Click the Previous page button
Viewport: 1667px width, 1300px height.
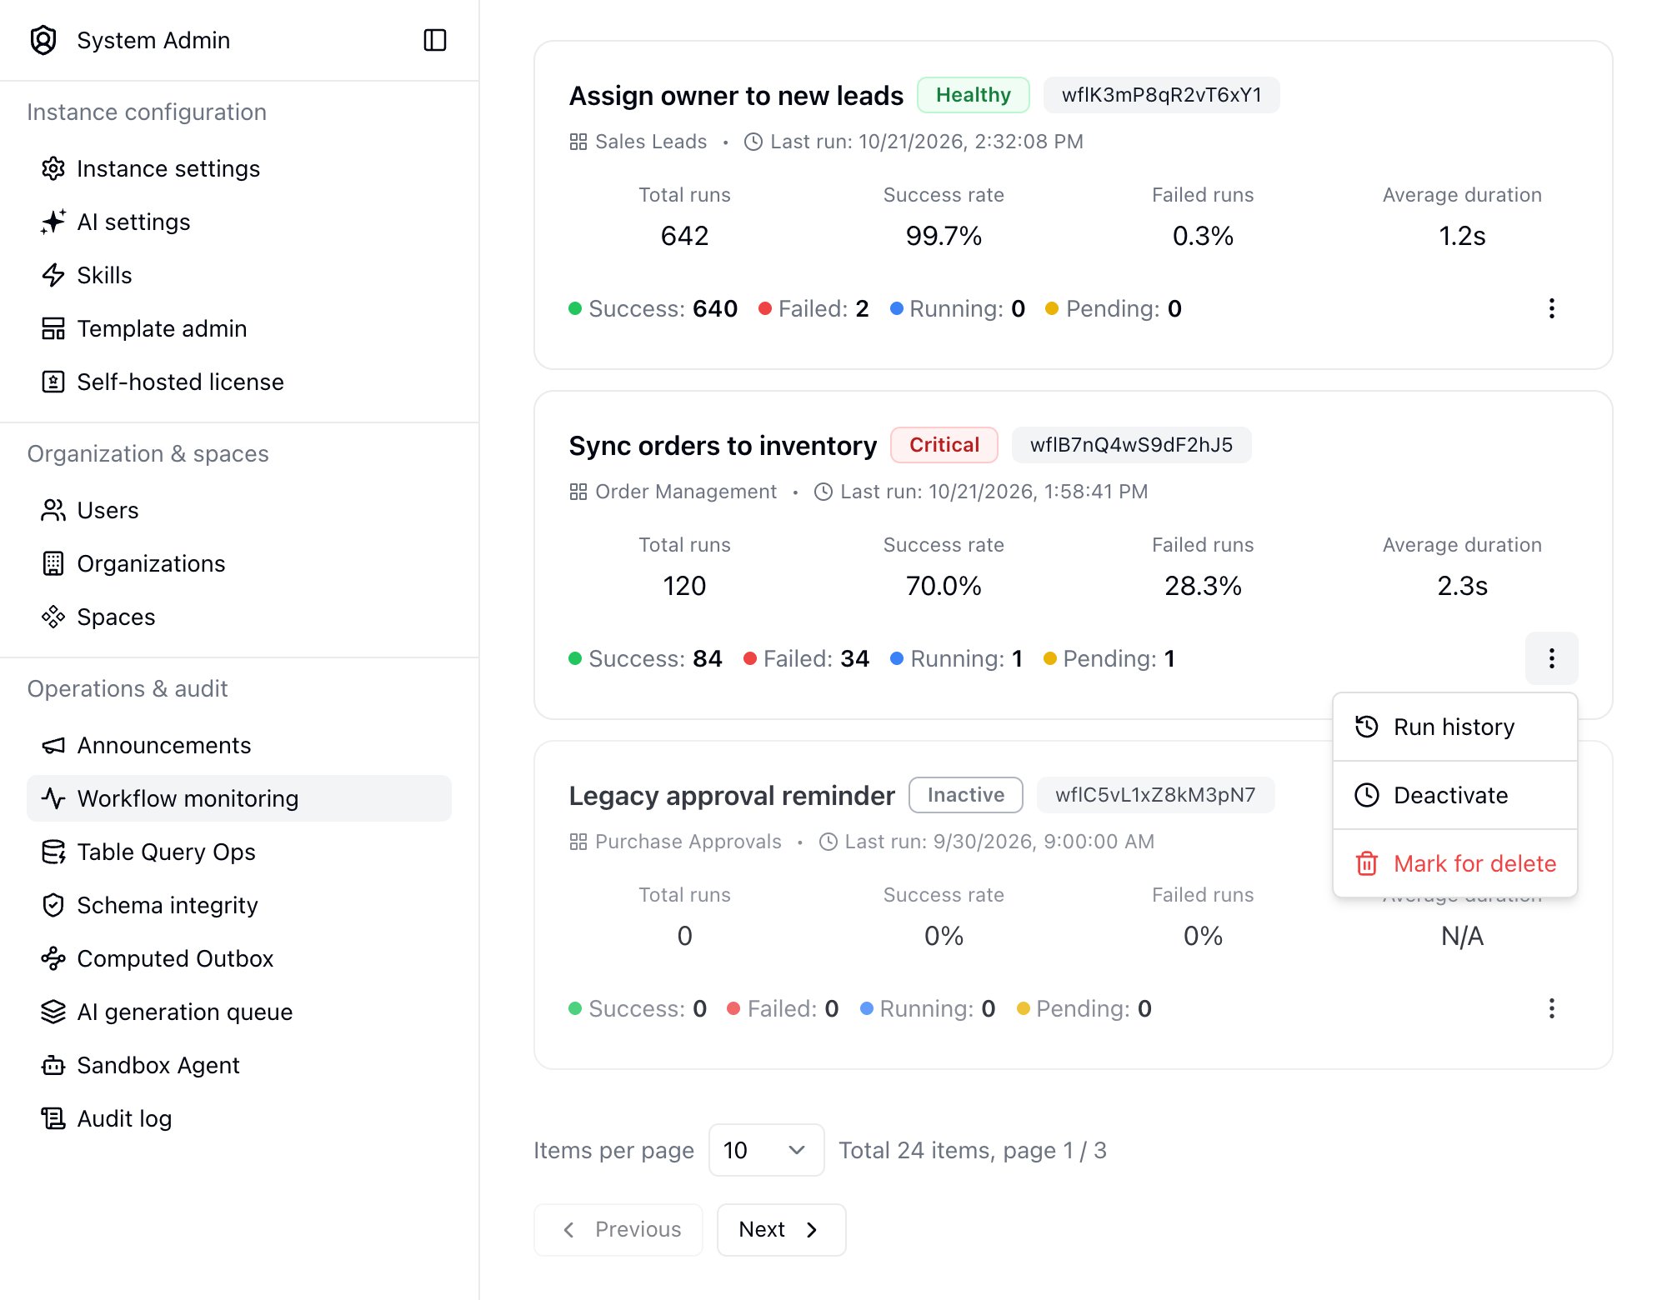(618, 1229)
